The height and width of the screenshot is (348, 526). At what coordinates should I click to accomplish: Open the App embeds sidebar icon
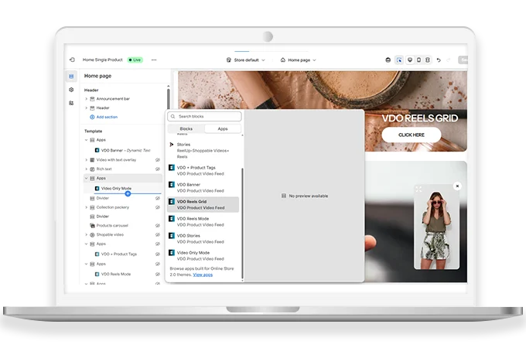tap(71, 103)
